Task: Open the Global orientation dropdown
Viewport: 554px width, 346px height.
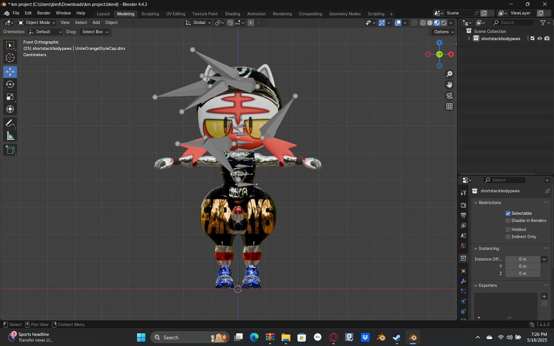Action: pyautogui.click(x=198, y=22)
